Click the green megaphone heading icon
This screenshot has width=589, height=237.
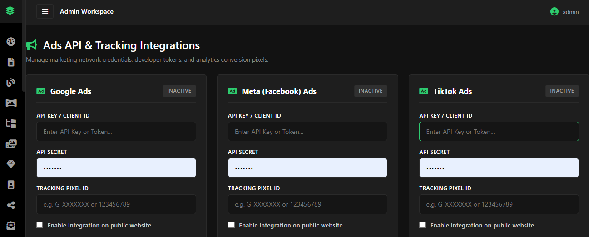pyautogui.click(x=31, y=45)
